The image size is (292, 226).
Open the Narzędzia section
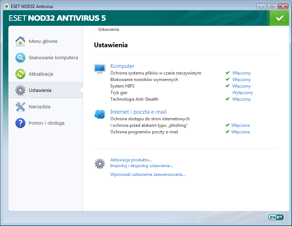pos(39,107)
